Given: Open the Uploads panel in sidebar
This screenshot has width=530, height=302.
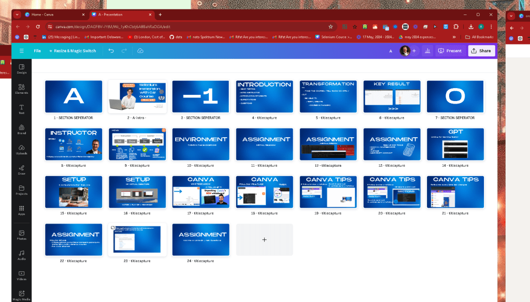Looking at the screenshot, I should tap(22, 150).
